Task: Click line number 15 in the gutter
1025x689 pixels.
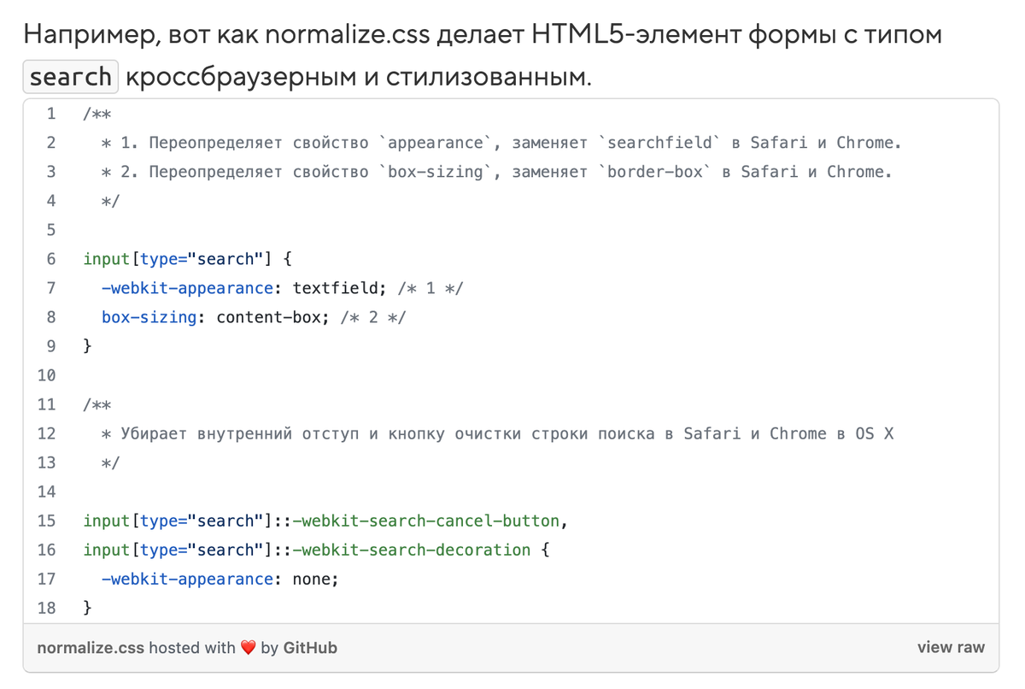Action: [47, 521]
